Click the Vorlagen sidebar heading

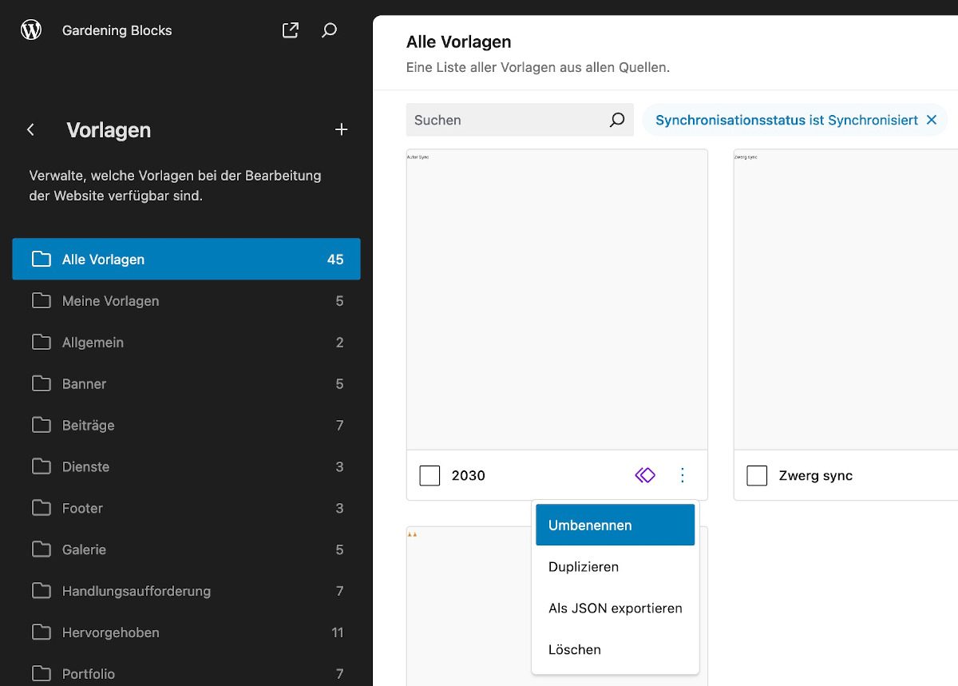(x=109, y=129)
